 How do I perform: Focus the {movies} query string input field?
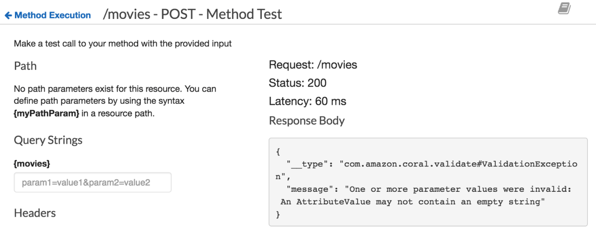(93, 182)
